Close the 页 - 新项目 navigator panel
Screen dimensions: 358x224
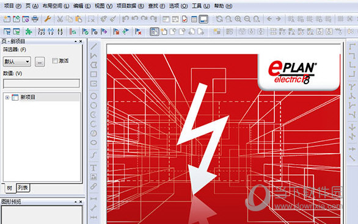81,42
